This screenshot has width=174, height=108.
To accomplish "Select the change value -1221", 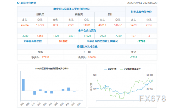I will pos(55,36).
